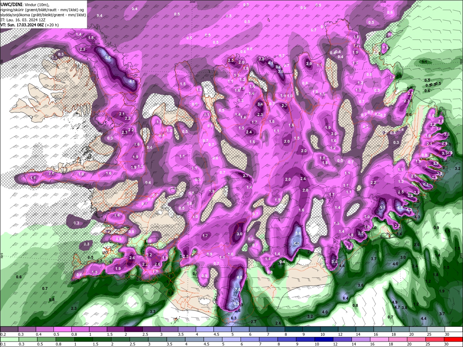
Task: Click the UWC/DINI title in the legend box
Action: coord(12,4)
